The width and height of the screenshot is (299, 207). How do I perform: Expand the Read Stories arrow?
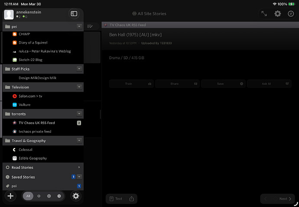pos(79,167)
